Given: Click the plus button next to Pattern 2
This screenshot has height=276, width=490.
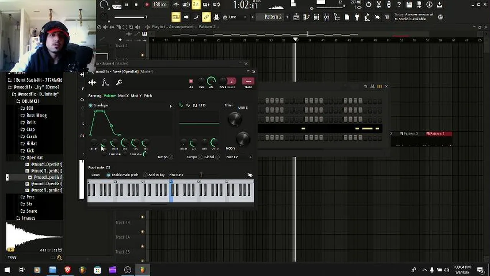Looking at the screenshot, I should [287, 17].
